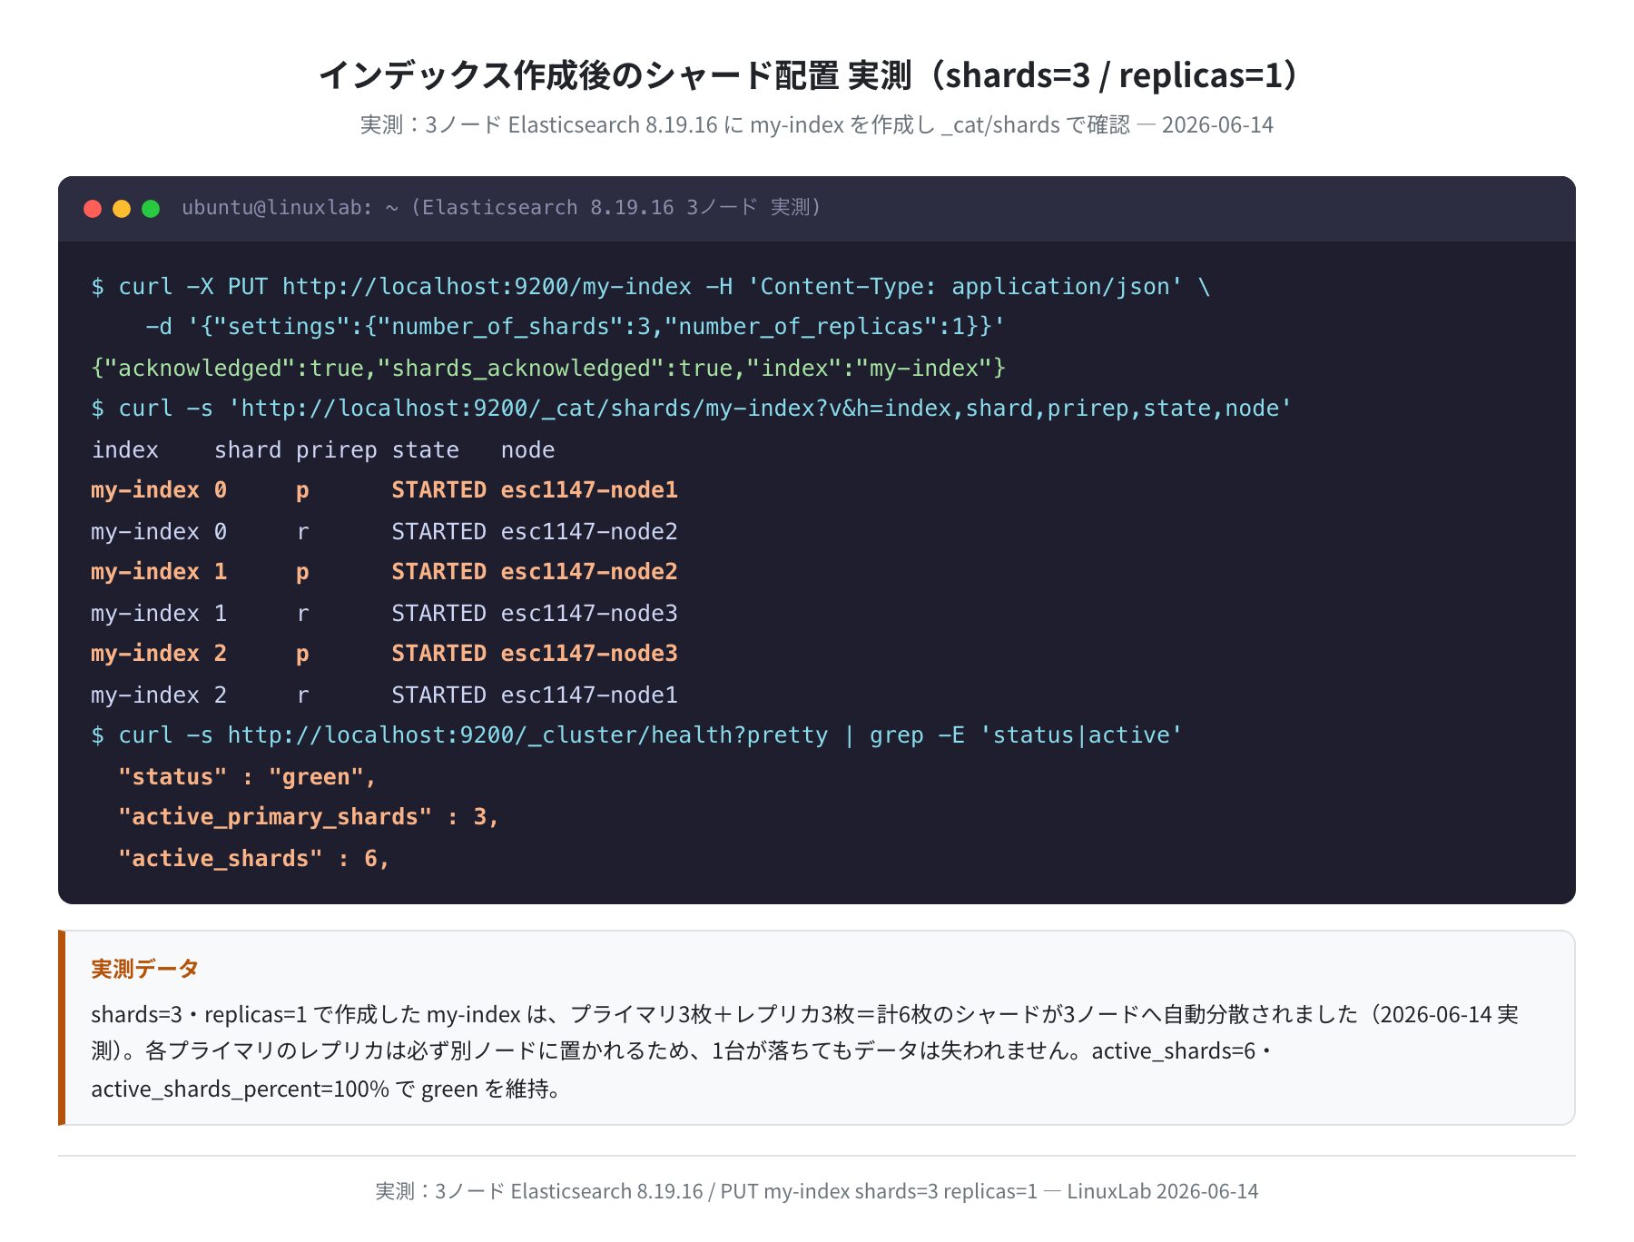This screenshot has width=1634, height=1242.
Task: Click the curl '_cluster/health?pretty' command line
Action: pyautogui.click(x=636, y=735)
